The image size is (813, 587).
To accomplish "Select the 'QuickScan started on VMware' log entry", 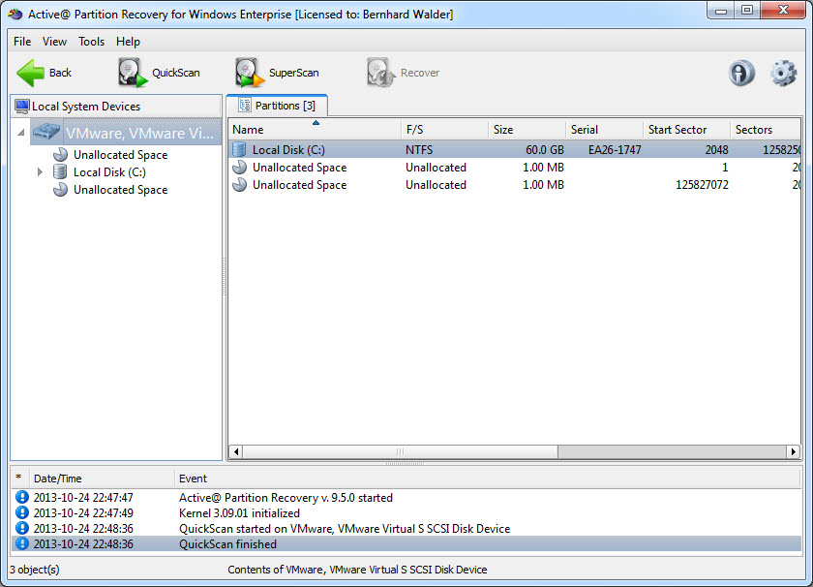I will tap(406, 528).
